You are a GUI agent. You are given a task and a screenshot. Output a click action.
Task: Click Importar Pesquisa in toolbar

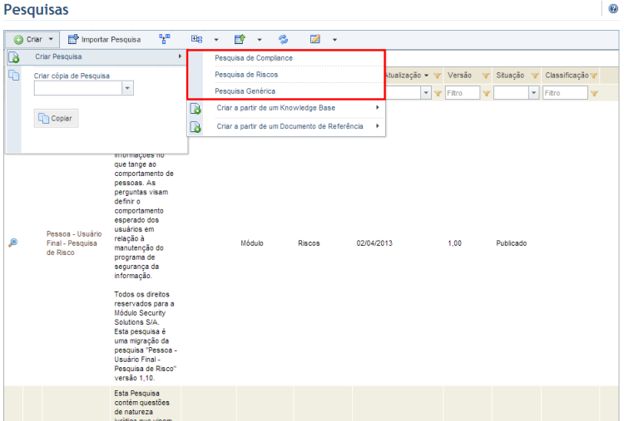(104, 39)
